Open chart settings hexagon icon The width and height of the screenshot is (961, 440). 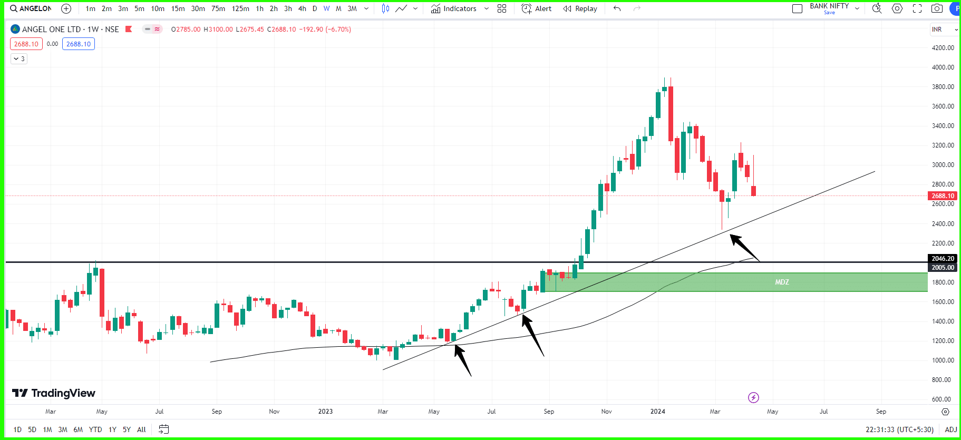897,8
